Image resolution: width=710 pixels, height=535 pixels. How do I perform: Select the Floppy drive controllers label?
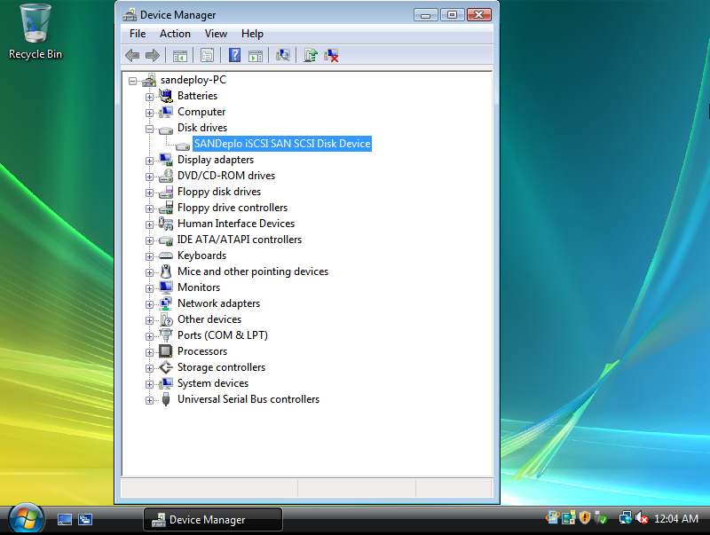(233, 208)
